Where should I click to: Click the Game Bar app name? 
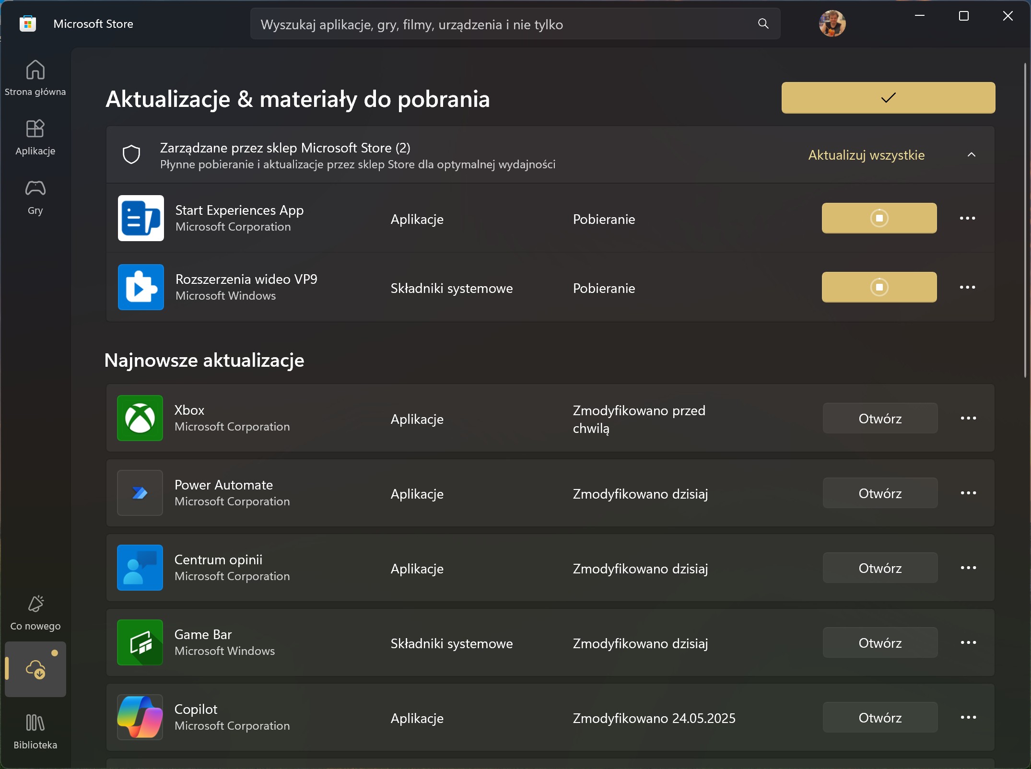203,634
